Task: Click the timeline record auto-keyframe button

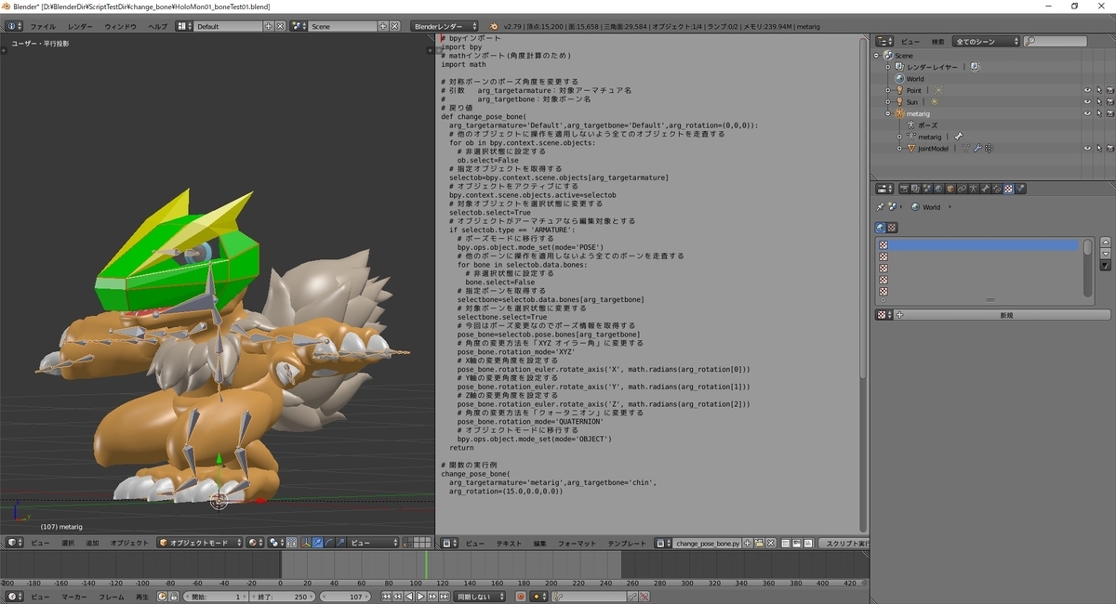Action: 522,597
